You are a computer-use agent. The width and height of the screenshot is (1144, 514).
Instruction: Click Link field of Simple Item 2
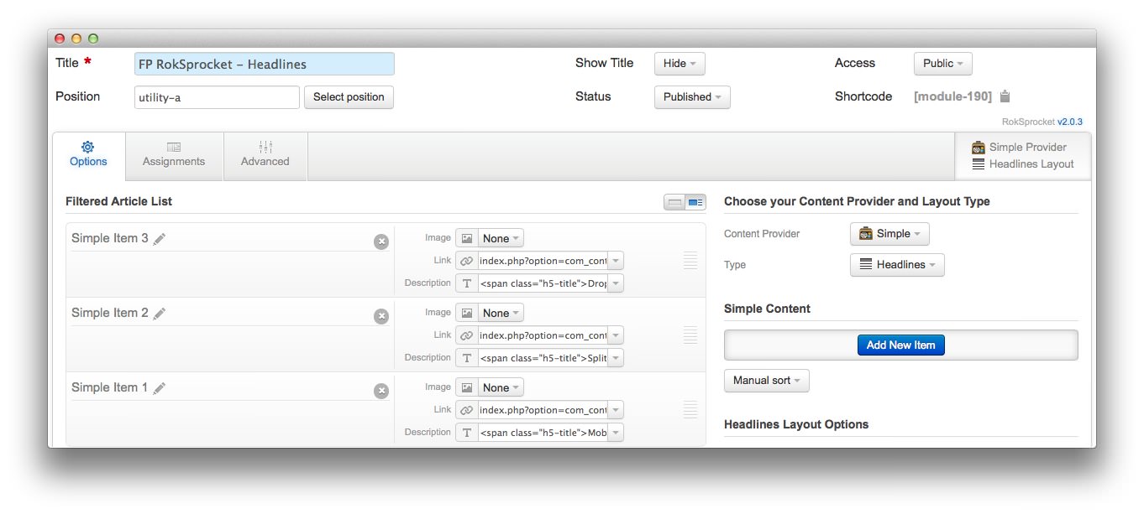click(543, 335)
